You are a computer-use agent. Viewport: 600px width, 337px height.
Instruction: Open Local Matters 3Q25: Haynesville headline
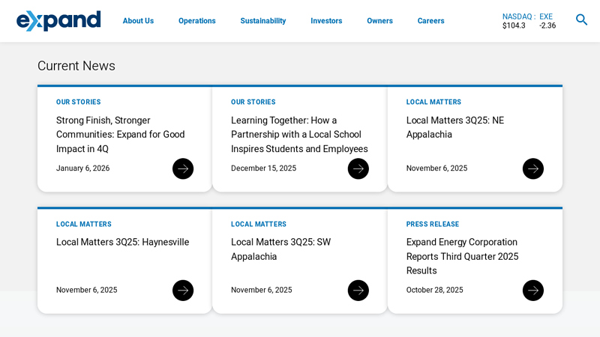pos(122,242)
